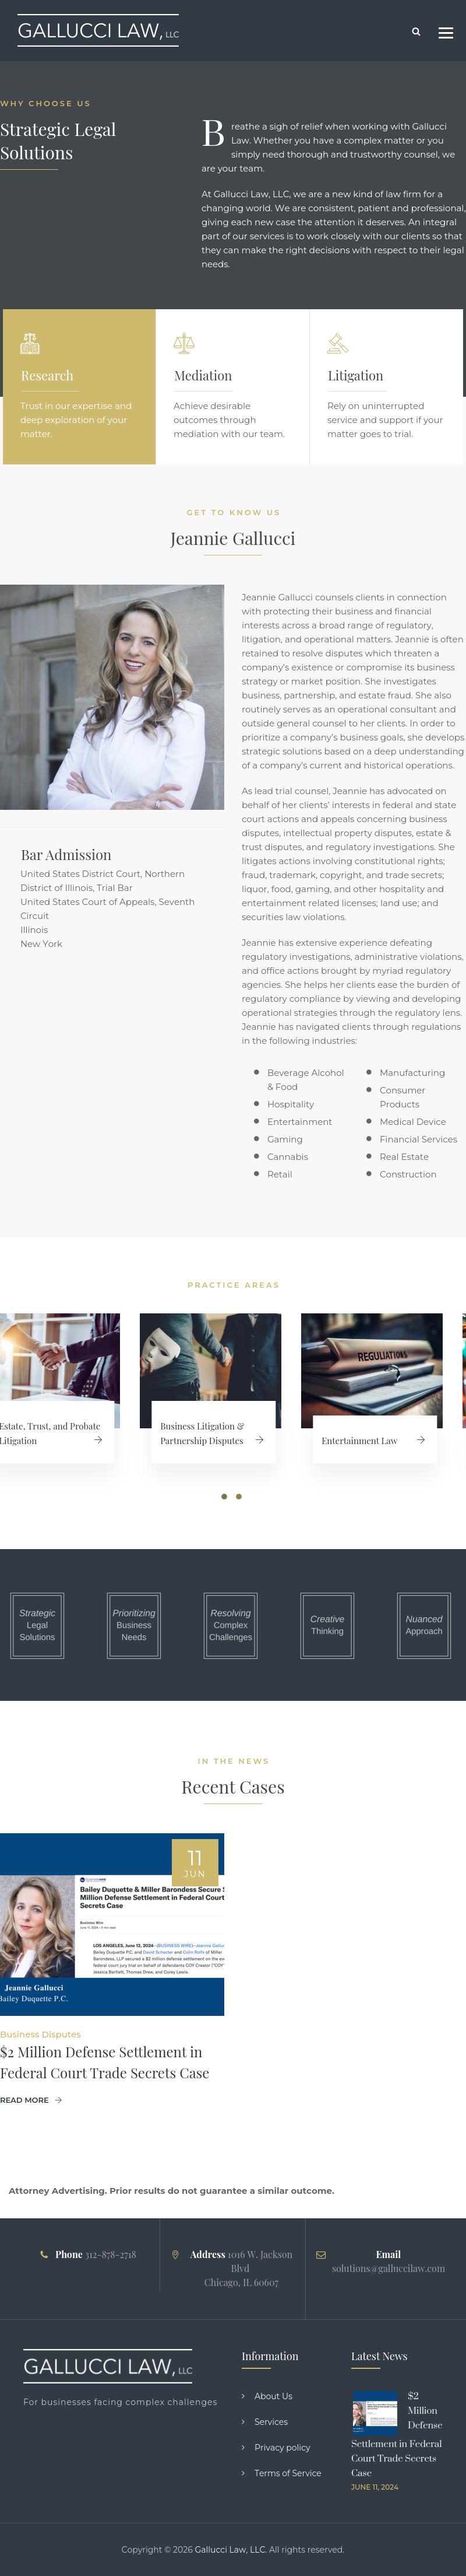Open the Recent Cases article thumbnail
Viewport: 466px width, 2576px height.
point(112,1923)
